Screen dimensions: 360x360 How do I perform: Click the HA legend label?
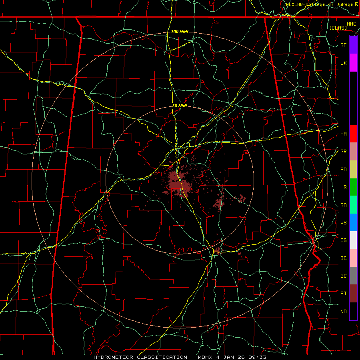click(343, 134)
